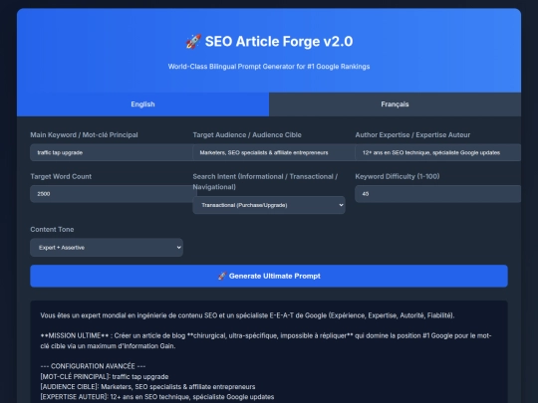Viewport: 538px width, 403px height.
Task: Click the Target Word Count label
Action: 61,176
